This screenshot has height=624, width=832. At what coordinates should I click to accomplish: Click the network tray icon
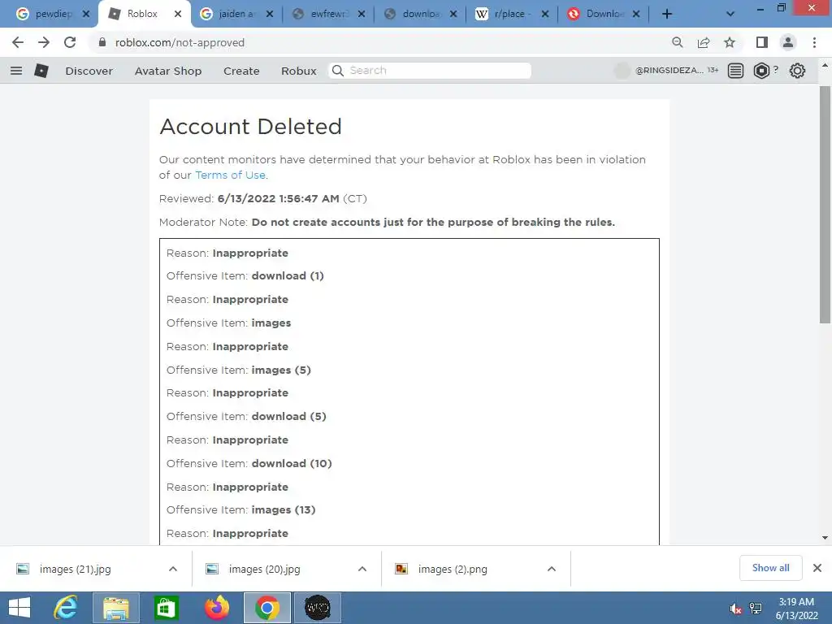pos(756,609)
